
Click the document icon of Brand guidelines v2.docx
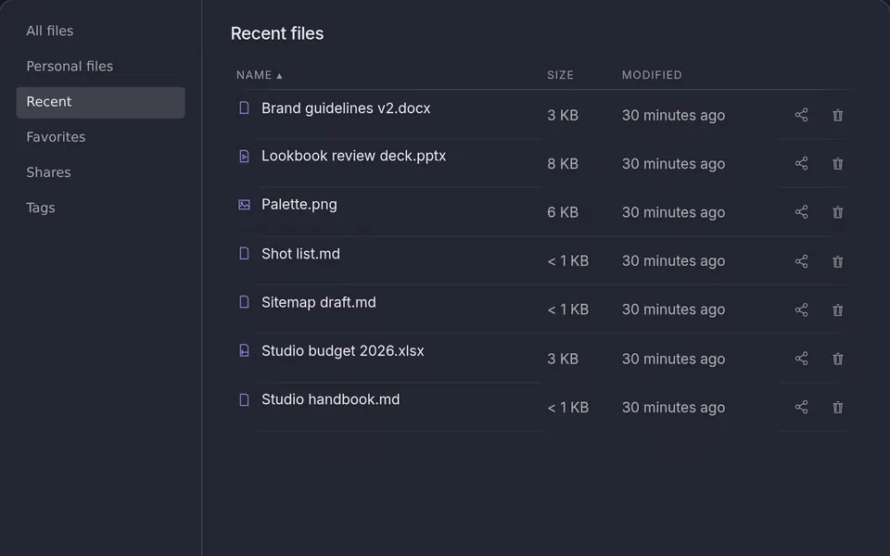(x=244, y=107)
